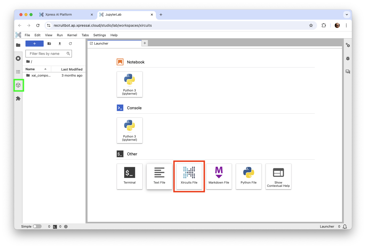Bookmark this page with star icon
This screenshot has width=366, height=248.
311,25
